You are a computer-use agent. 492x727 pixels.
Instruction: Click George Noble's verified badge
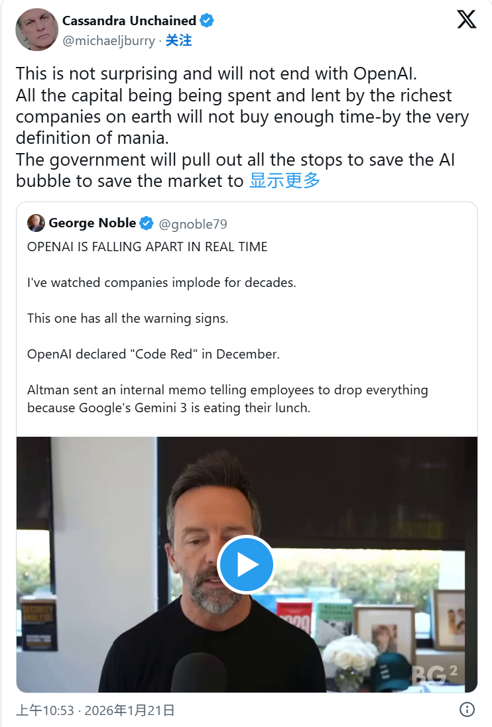coord(147,223)
